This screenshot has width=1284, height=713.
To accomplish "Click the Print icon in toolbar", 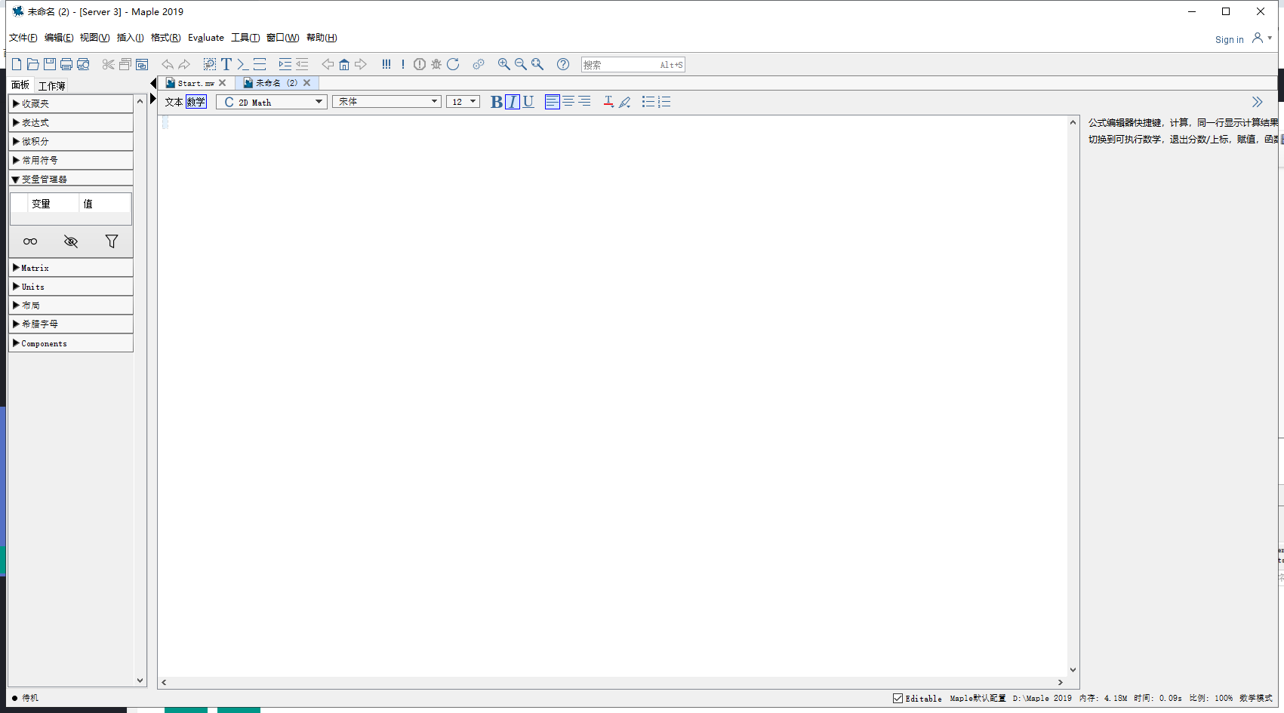I will pos(66,64).
